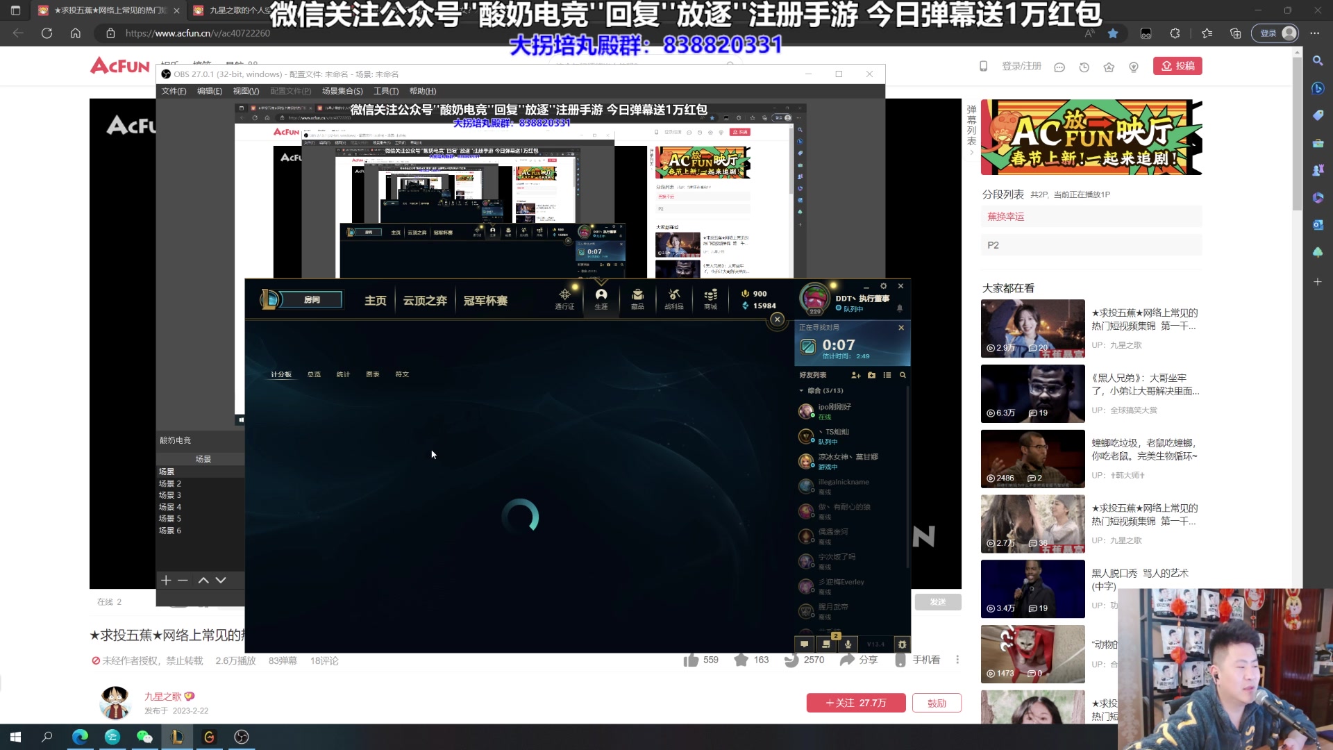Open Edge sidebar search icon
This screenshot has height=750, width=1333.
pos(1318,60)
